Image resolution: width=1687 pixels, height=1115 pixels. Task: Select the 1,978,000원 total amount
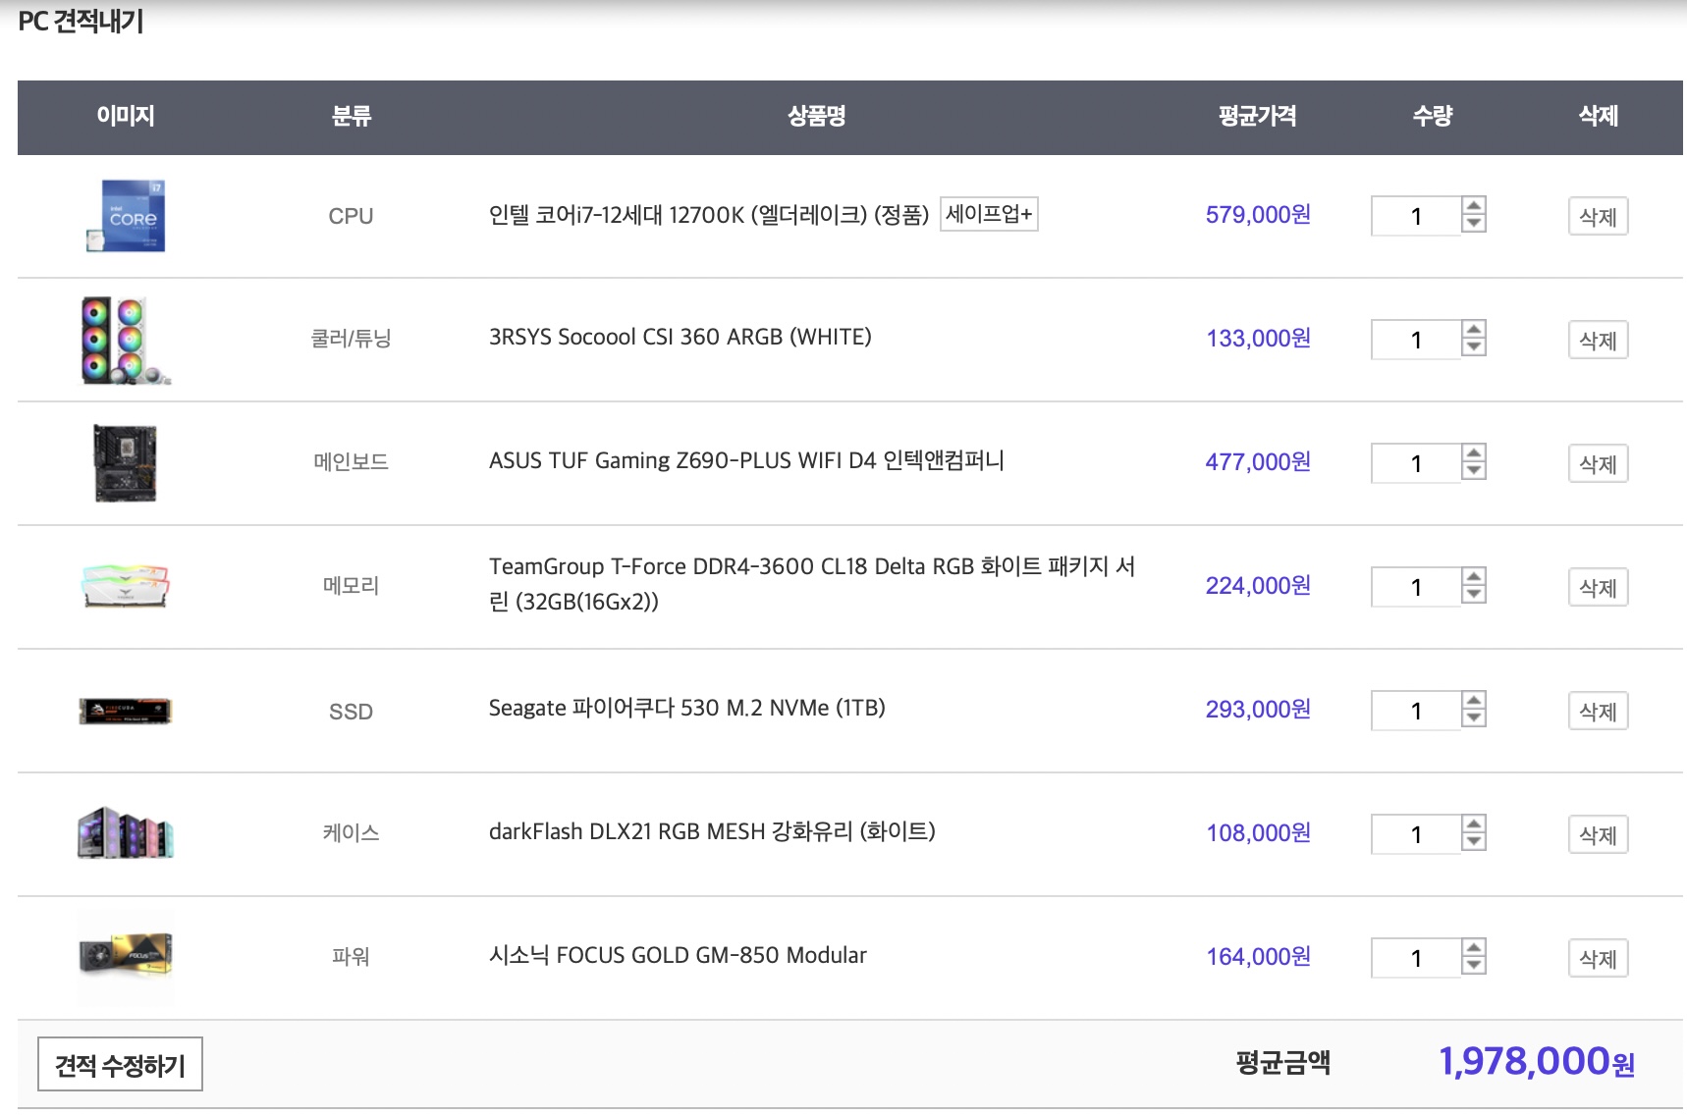click(x=1537, y=1062)
